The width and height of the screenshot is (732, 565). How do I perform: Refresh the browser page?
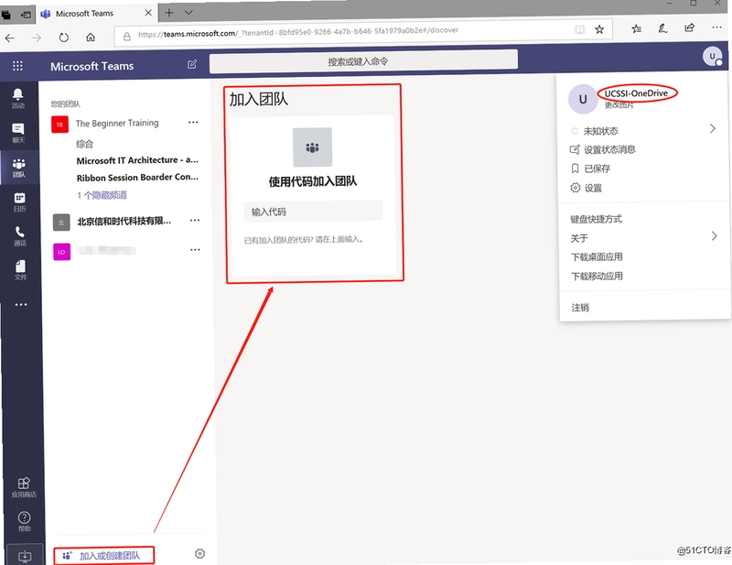[x=63, y=38]
